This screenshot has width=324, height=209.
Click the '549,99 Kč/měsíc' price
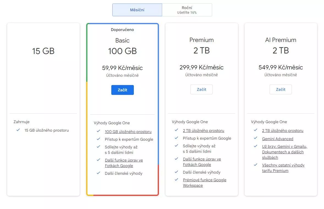click(281, 67)
